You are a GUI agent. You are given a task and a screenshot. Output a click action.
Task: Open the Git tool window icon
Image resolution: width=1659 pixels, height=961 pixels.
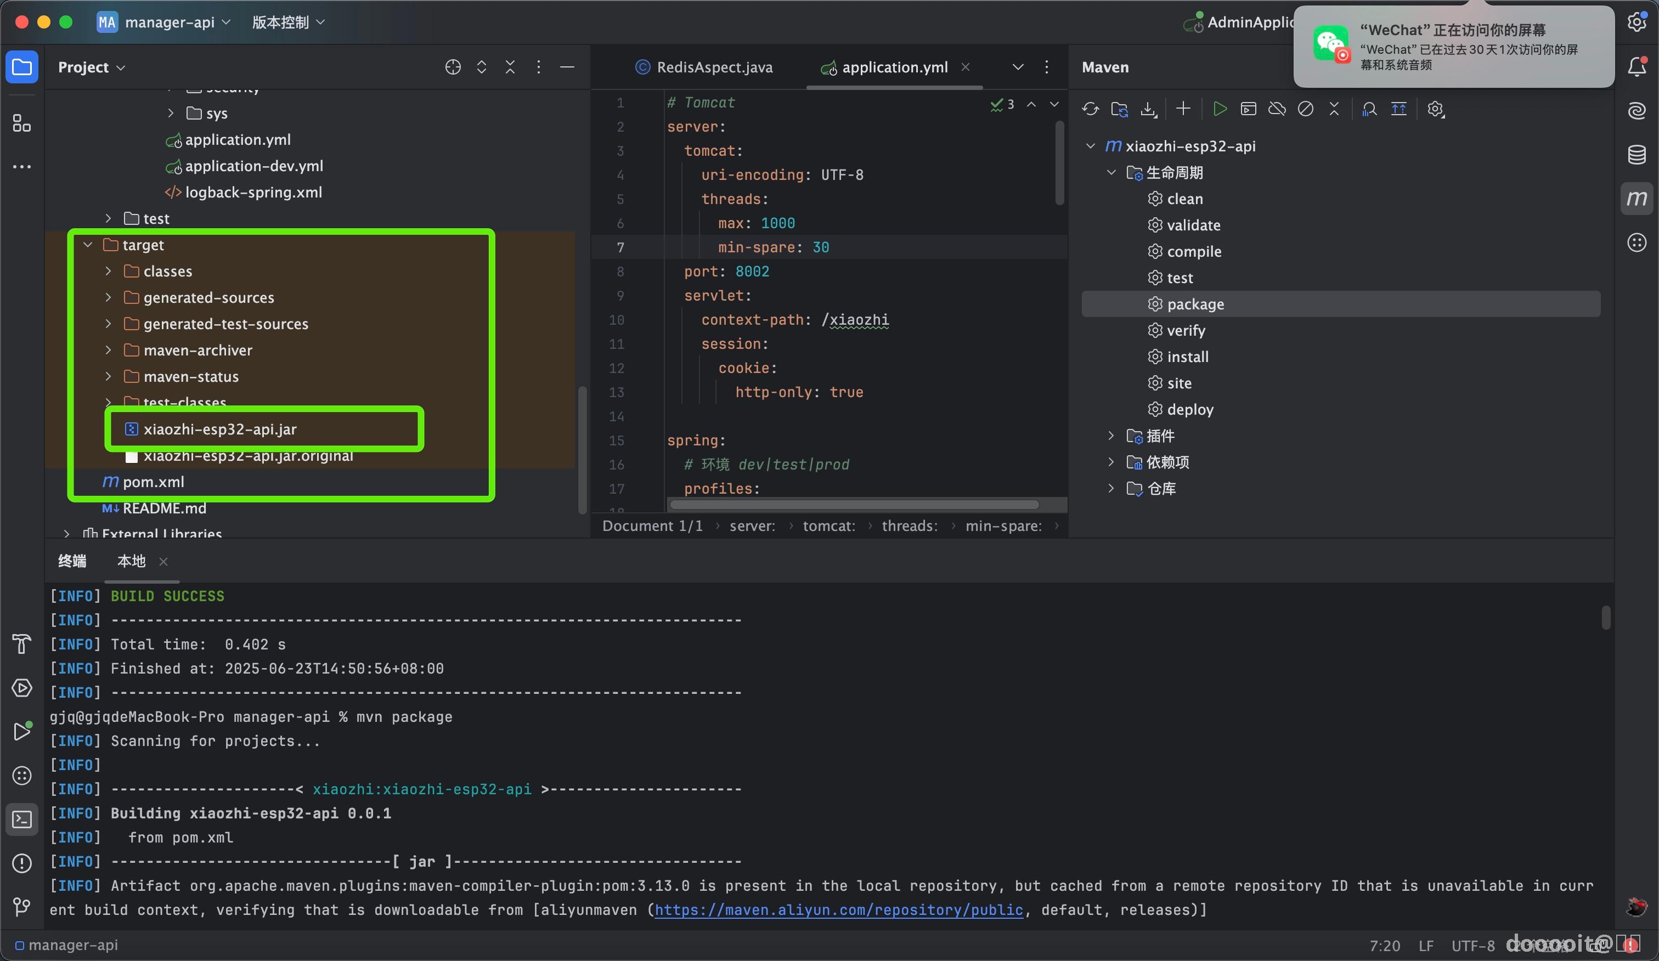pos(22,907)
